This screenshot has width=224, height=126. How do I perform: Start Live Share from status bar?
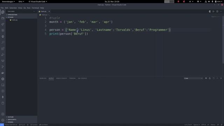click(x=43, y=125)
